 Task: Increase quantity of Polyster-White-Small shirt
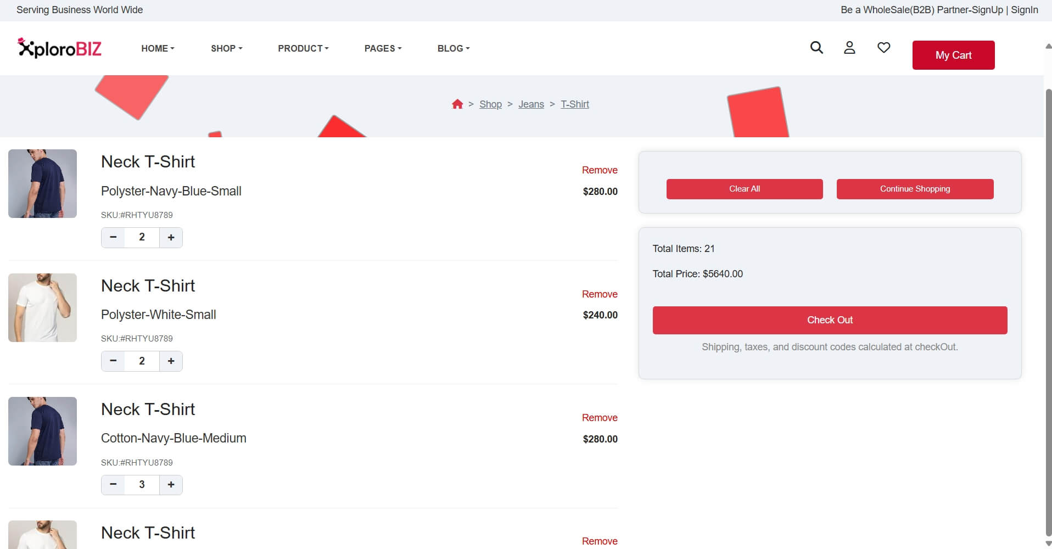click(x=171, y=361)
